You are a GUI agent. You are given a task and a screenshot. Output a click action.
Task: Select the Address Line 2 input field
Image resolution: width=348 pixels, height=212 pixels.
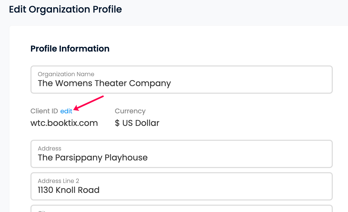click(182, 186)
